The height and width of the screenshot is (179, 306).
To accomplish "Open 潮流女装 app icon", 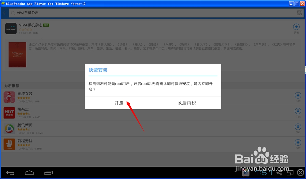I will tap(9, 97).
